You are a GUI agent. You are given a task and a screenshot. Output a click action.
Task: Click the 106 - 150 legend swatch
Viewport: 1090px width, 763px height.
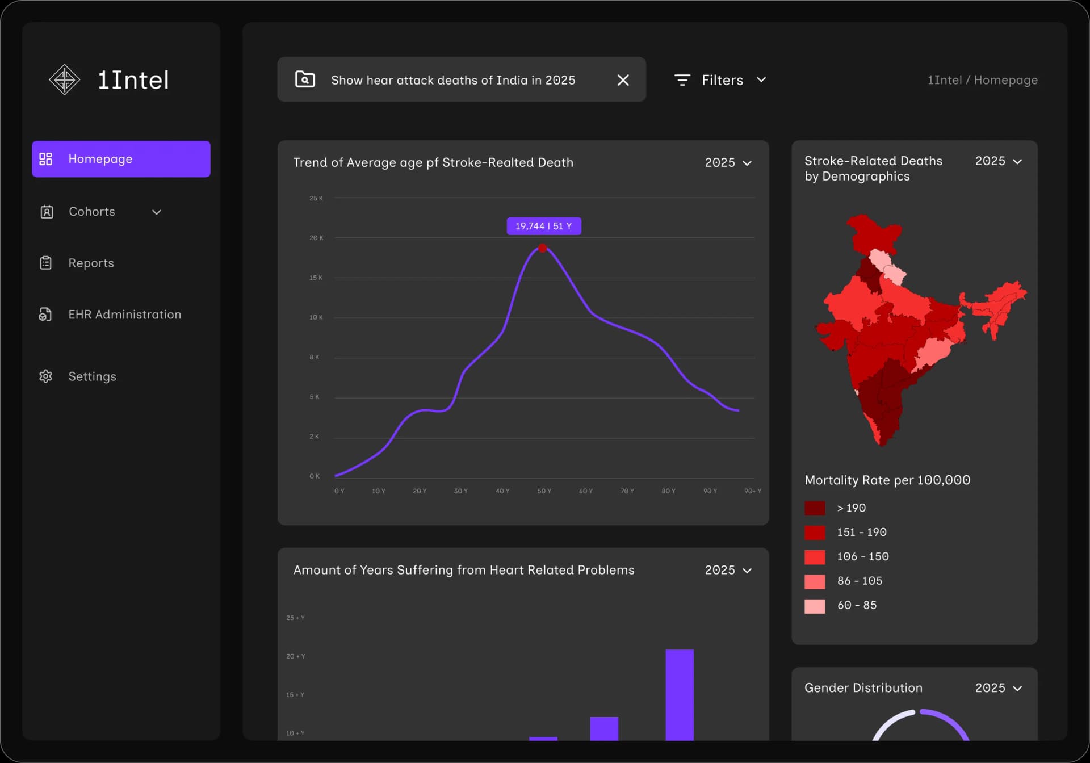[815, 557]
